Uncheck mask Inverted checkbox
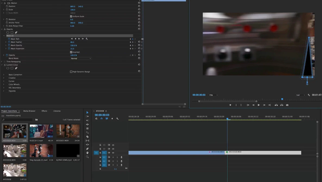Image resolution: width=322 pixels, height=182 pixels. point(71,52)
